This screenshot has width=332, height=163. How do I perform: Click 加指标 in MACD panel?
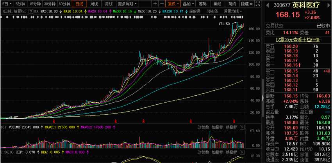point(218,152)
